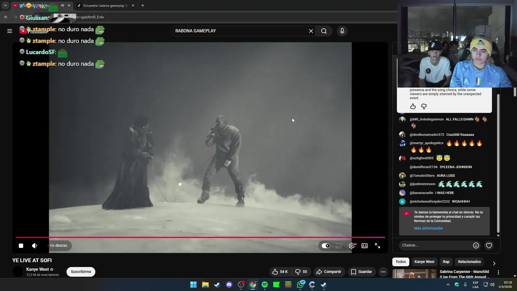Send a heart reaction in chat
The height and width of the screenshot is (291, 517).
pyautogui.click(x=489, y=245)
